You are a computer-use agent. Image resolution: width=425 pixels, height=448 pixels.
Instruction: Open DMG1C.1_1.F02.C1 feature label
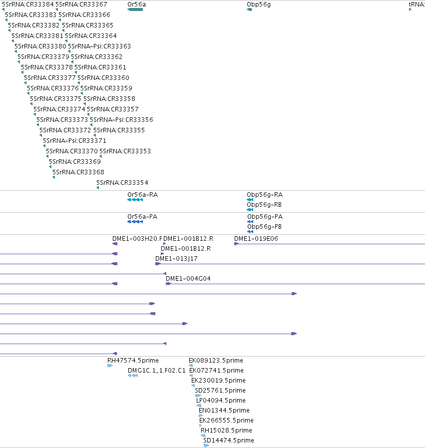(156, 371)
